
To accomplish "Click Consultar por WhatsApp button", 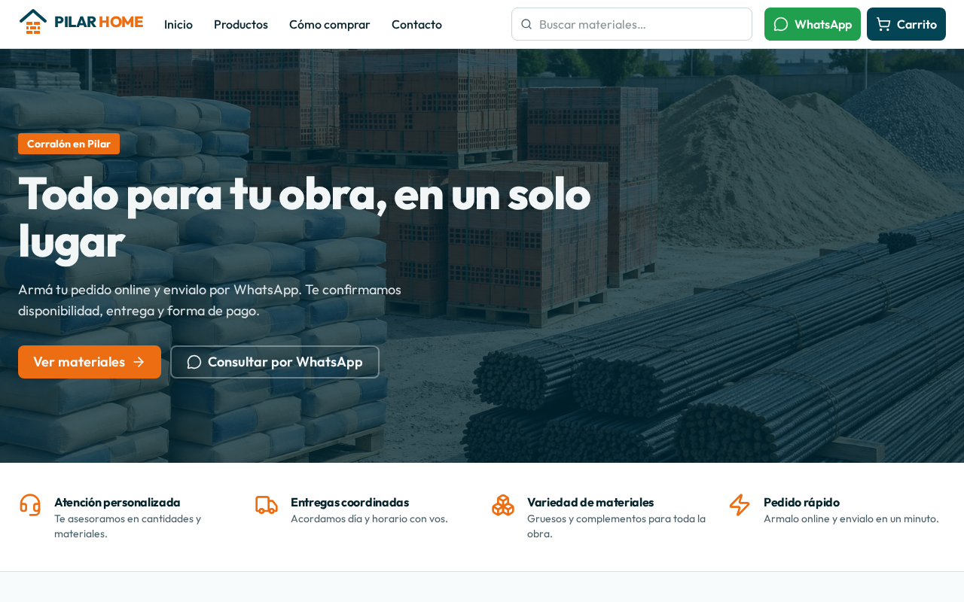I will [x=275, y=362].
